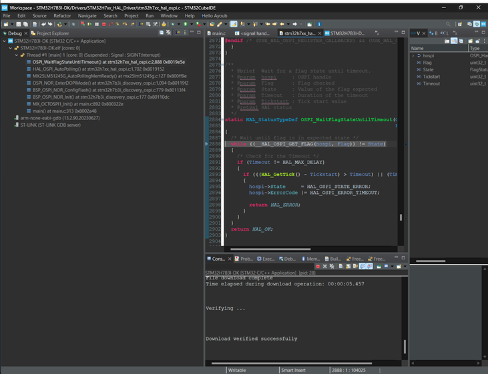Viewport: 488px width, 374px height.
Task: Toggle Scroll Lock in Console toolbar
Action: [x=348, y=267]
